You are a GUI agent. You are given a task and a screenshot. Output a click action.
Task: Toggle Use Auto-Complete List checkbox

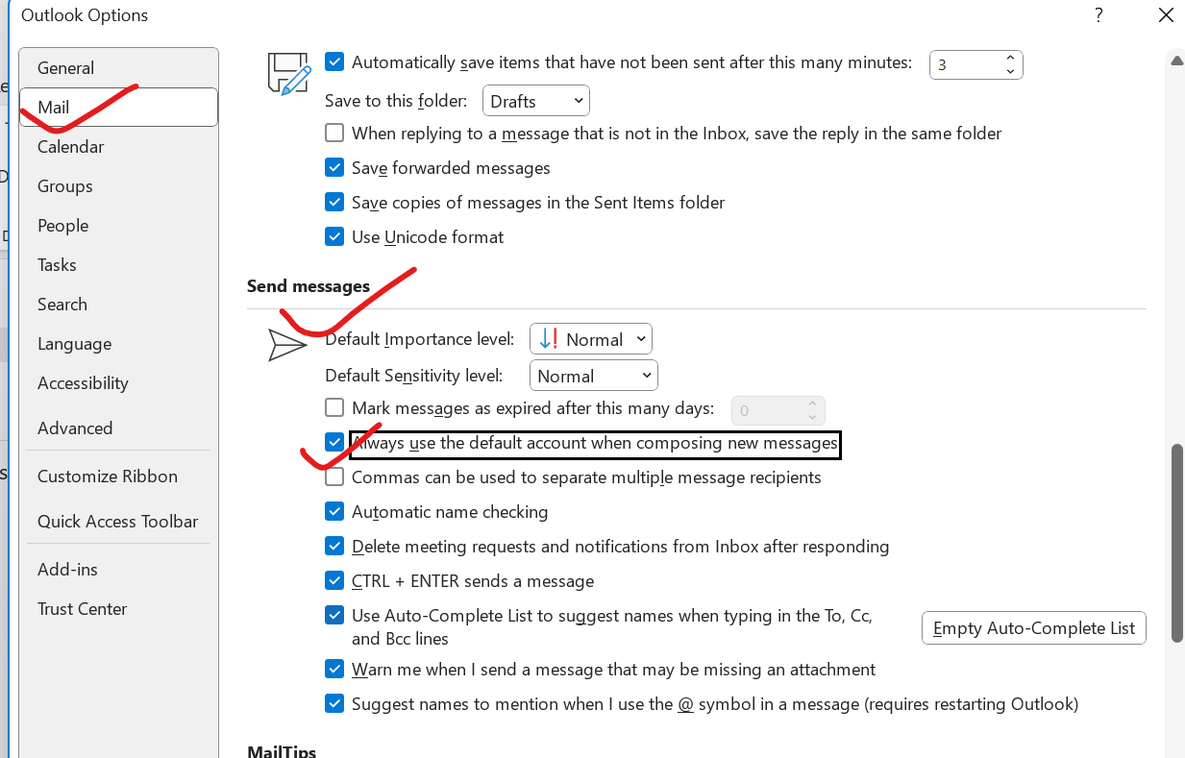(334, 616)
